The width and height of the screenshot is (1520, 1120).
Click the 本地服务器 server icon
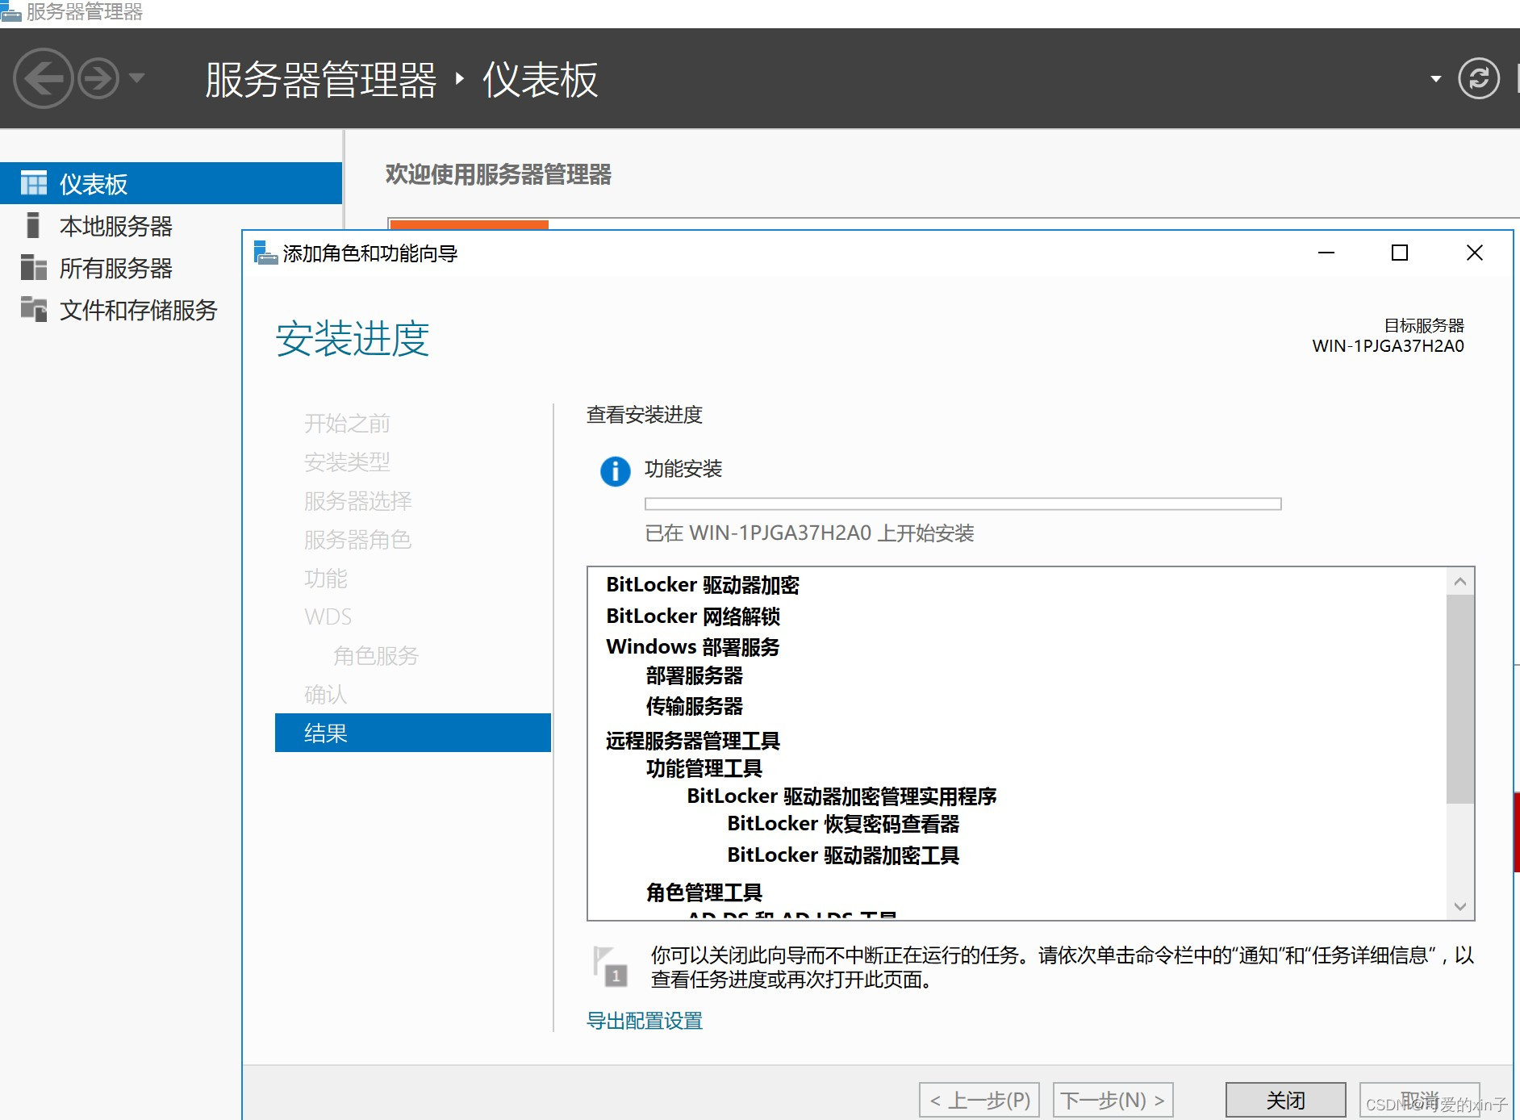tap(33, 225)
